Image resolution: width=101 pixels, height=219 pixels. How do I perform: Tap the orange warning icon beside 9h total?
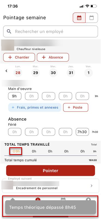click(14, 151)
